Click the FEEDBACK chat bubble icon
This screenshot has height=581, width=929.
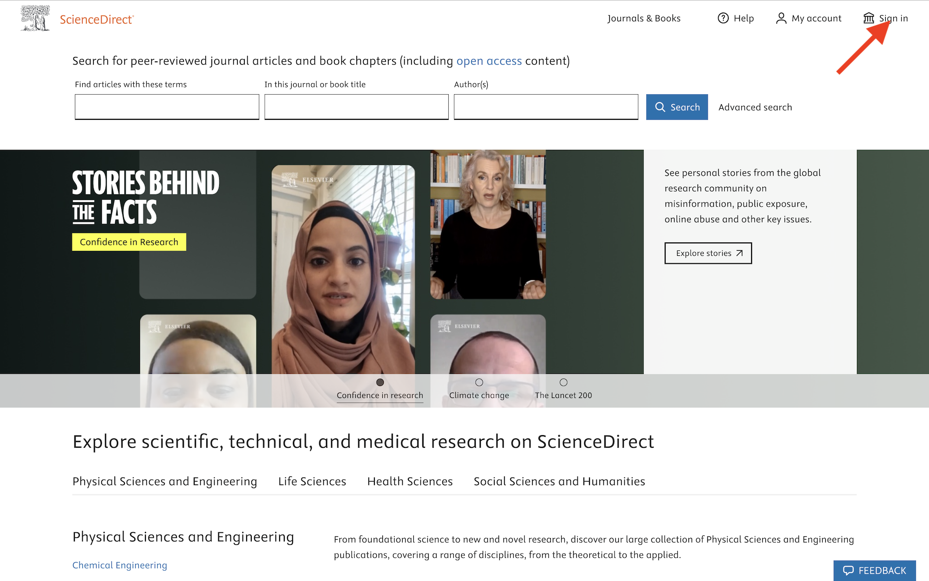pyautogui.click(x=848, y=570)
